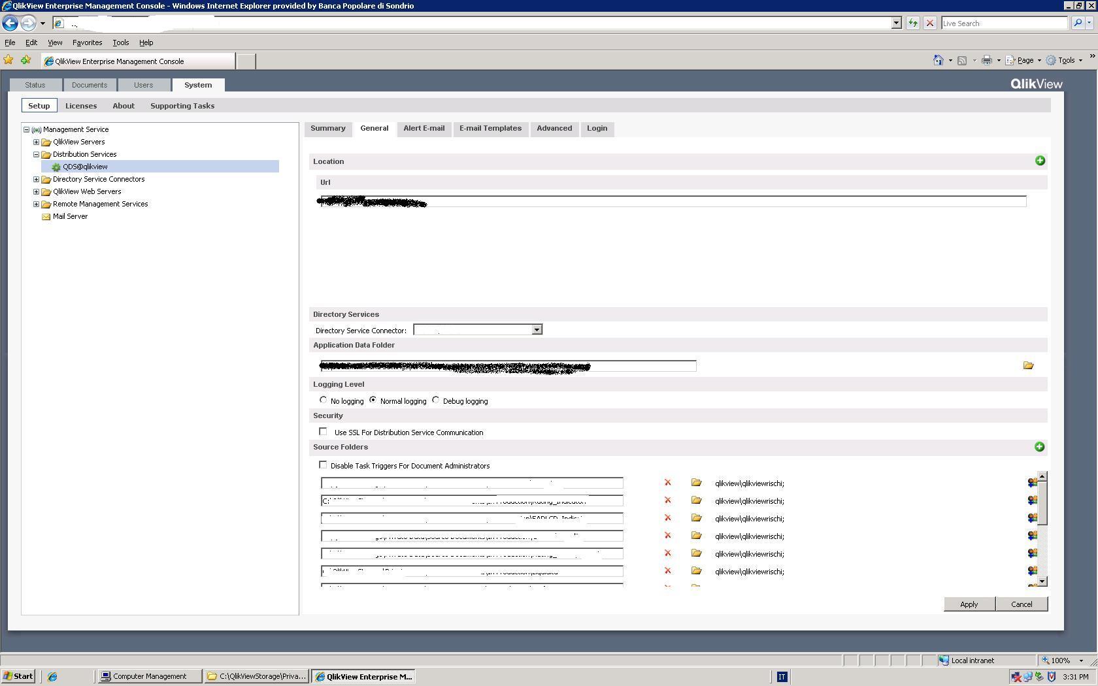1098x686 pixels.
Task: Click the IE Print icon
Action: [x=986, y=60]
